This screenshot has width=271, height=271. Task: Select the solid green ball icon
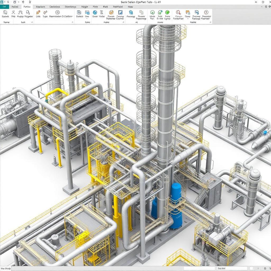pyautogui.click(x=167, y=12)
